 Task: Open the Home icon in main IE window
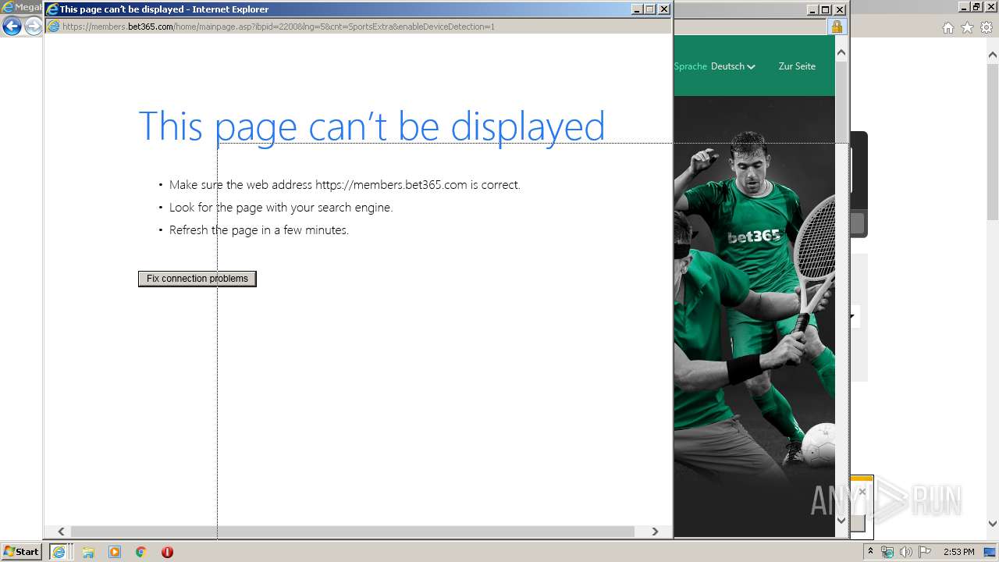(948, 27)
